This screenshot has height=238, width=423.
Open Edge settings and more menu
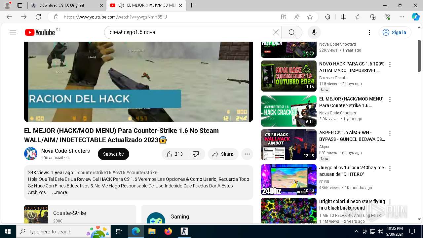point(402,17)
